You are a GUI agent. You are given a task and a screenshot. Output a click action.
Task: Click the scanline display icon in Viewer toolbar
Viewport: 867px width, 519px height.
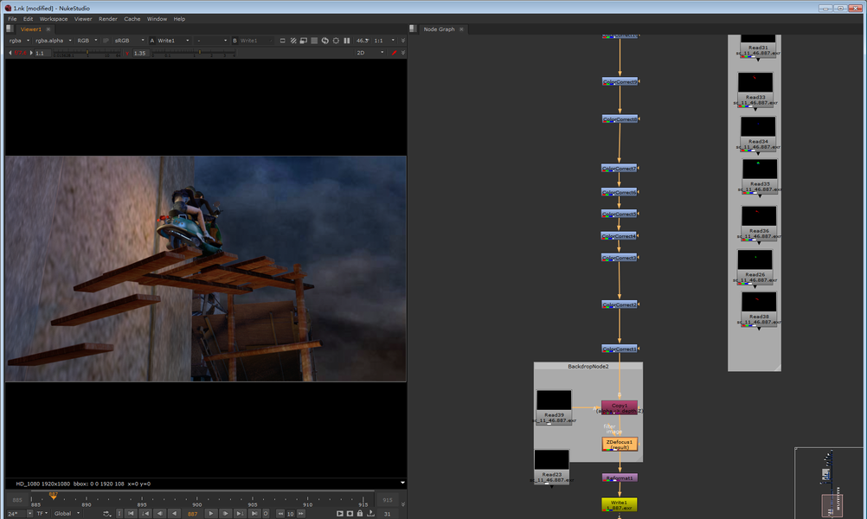tap(314, 41)
